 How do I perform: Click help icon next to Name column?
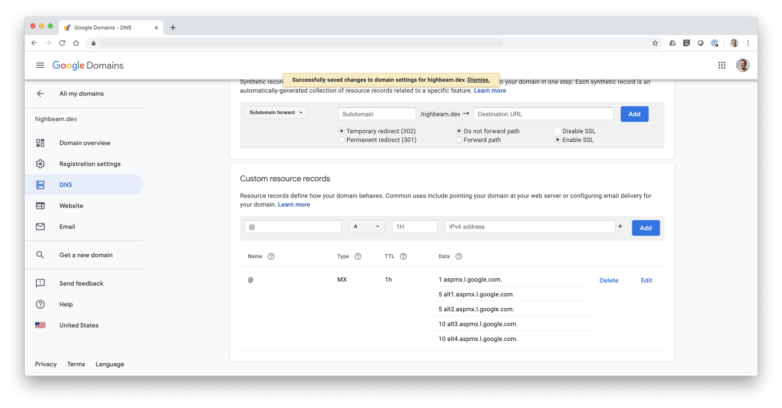(271, 257)
